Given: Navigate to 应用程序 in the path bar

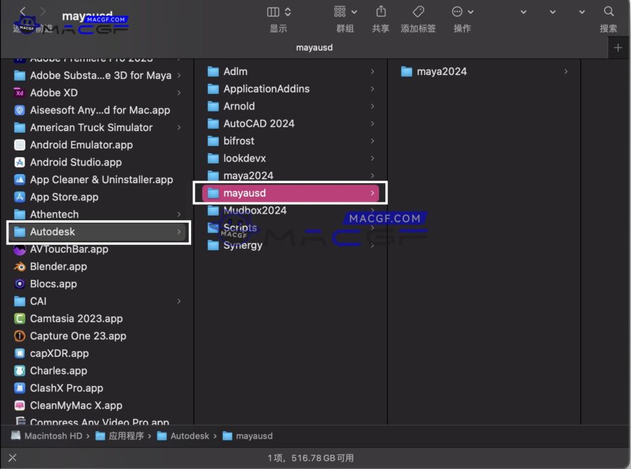Looking at the screenshot, I should point(126,436).
